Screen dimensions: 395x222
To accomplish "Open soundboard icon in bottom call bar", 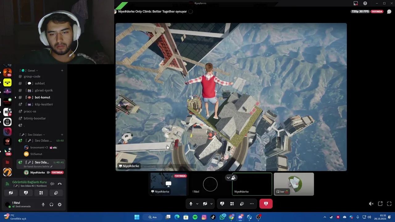I will pos(242,203).
